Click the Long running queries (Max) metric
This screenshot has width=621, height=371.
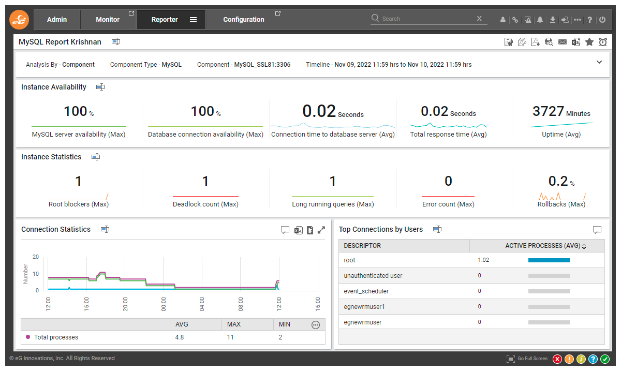tap(333, 191)
